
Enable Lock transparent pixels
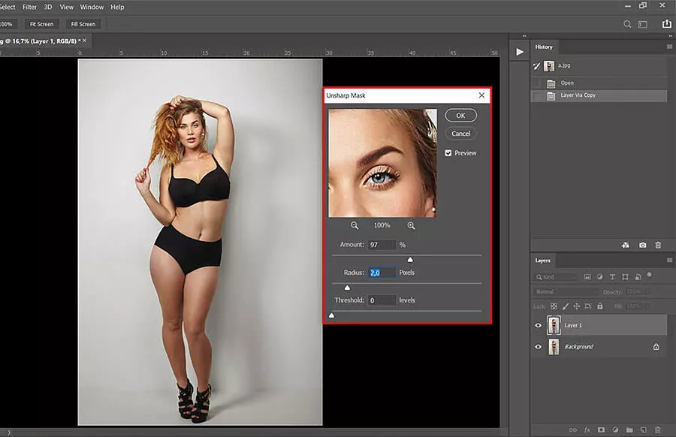pos(554,306)
